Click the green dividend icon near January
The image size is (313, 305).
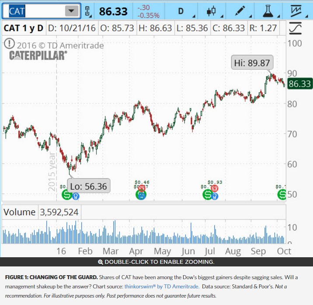pos(67,194)
